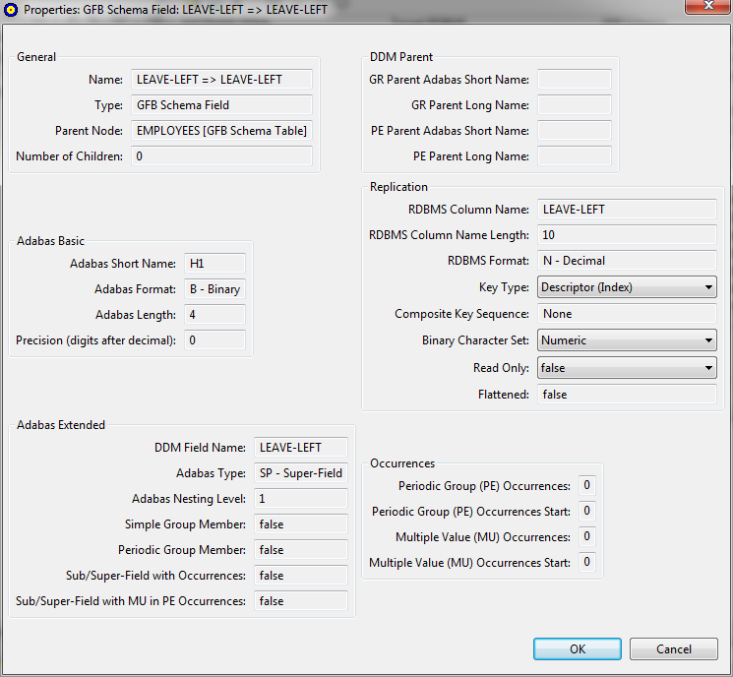Click the Adabas Length field
The height and width of the screenshot is (677, 733).
214,315
